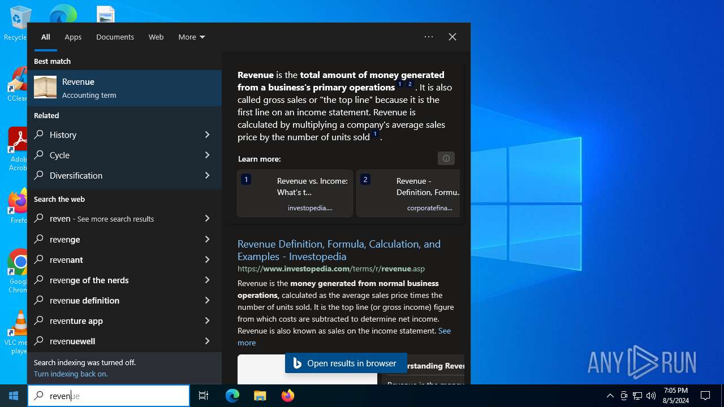Switch to the Web tab
Image resolution: width=724 pixels, height=407 pixels.
click(x=156, y=37)
